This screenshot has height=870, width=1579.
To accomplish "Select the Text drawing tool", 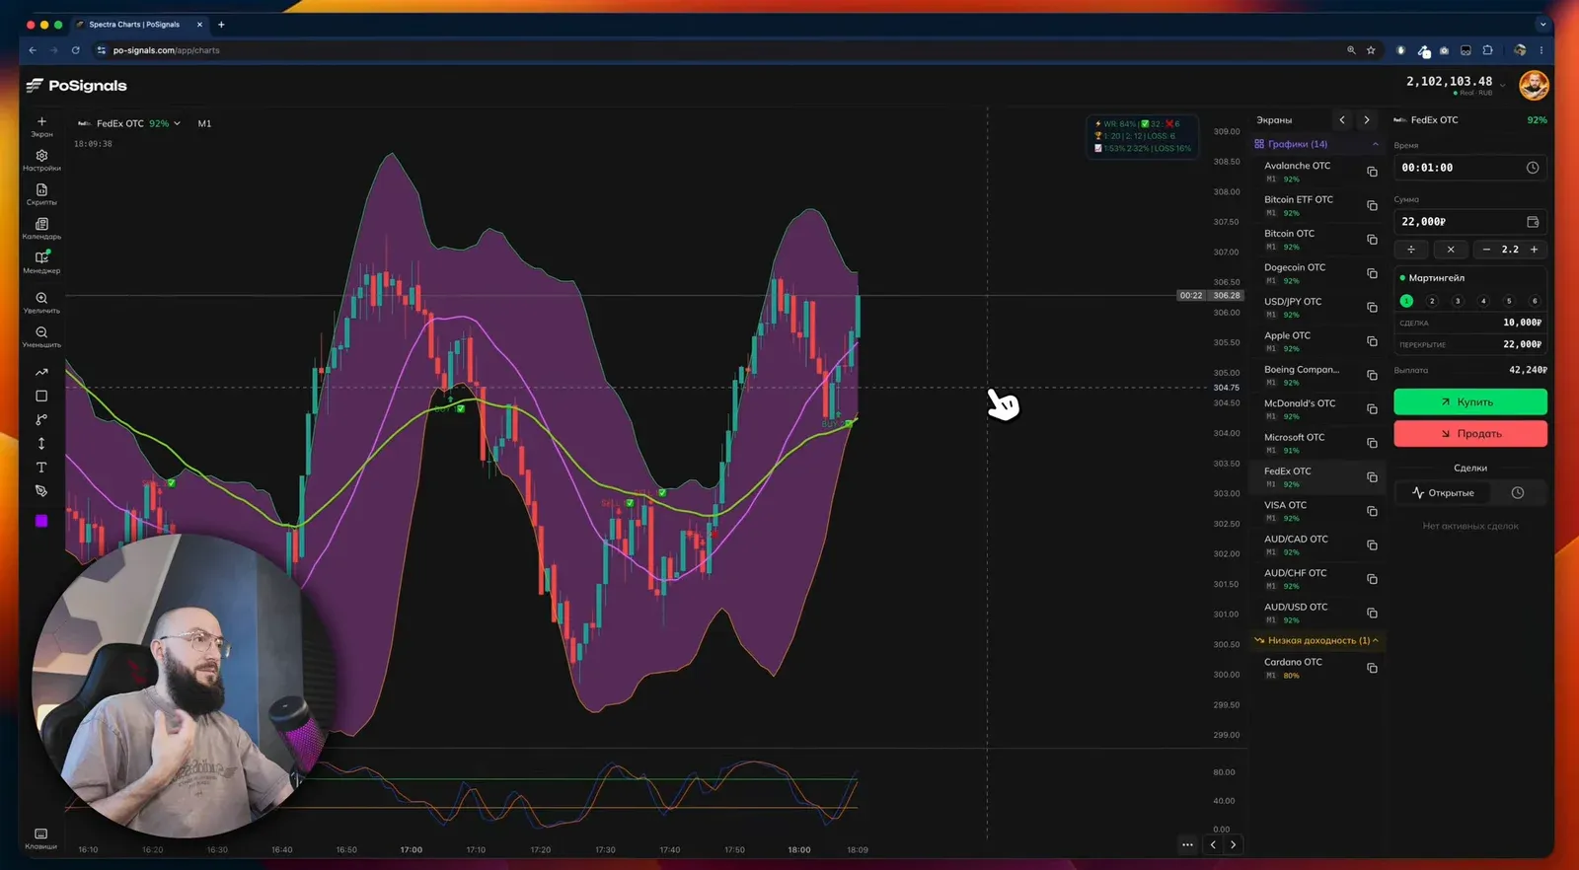I will click(x=41, y=468).
